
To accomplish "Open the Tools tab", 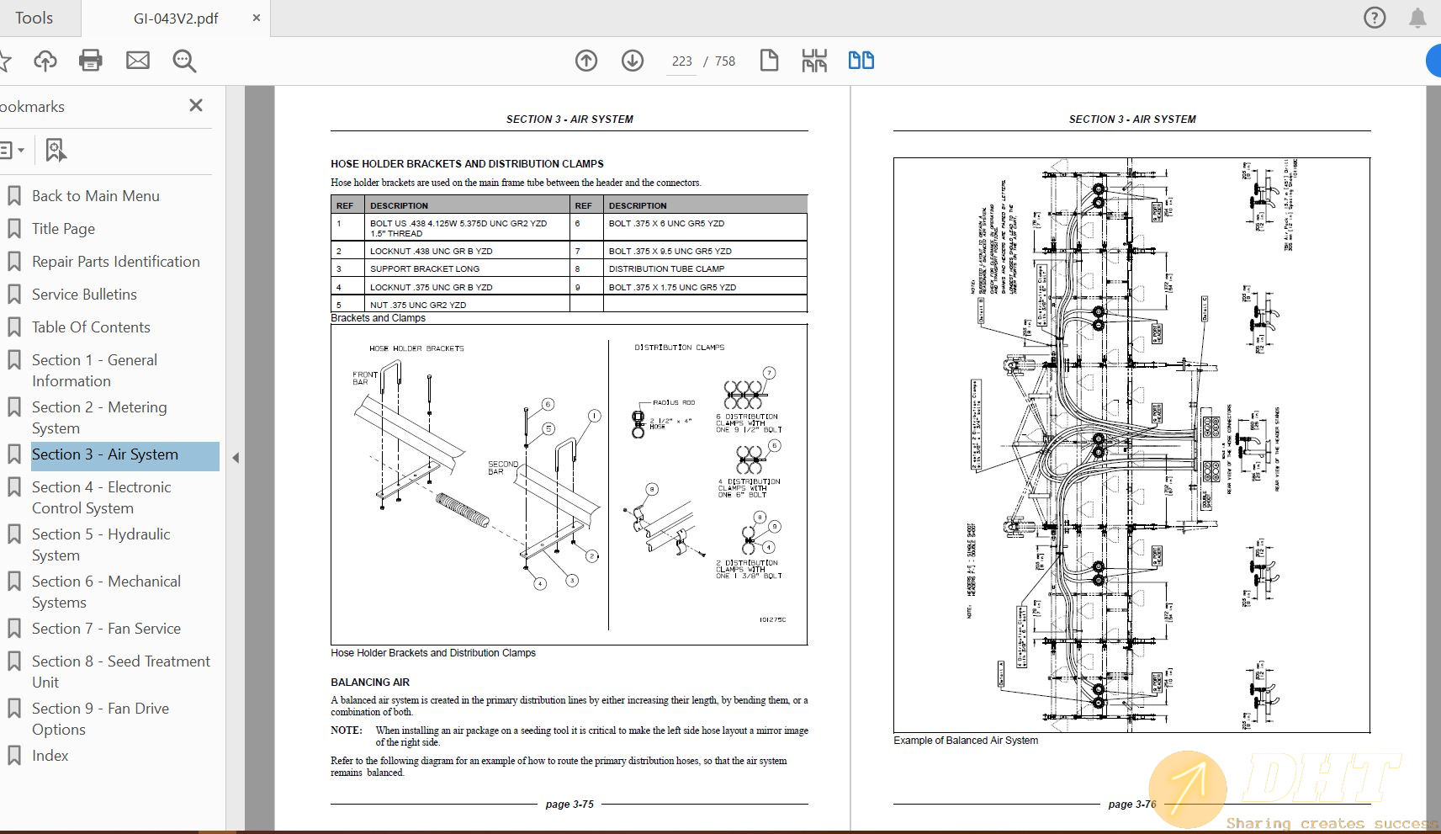I will tap(34, 18).
